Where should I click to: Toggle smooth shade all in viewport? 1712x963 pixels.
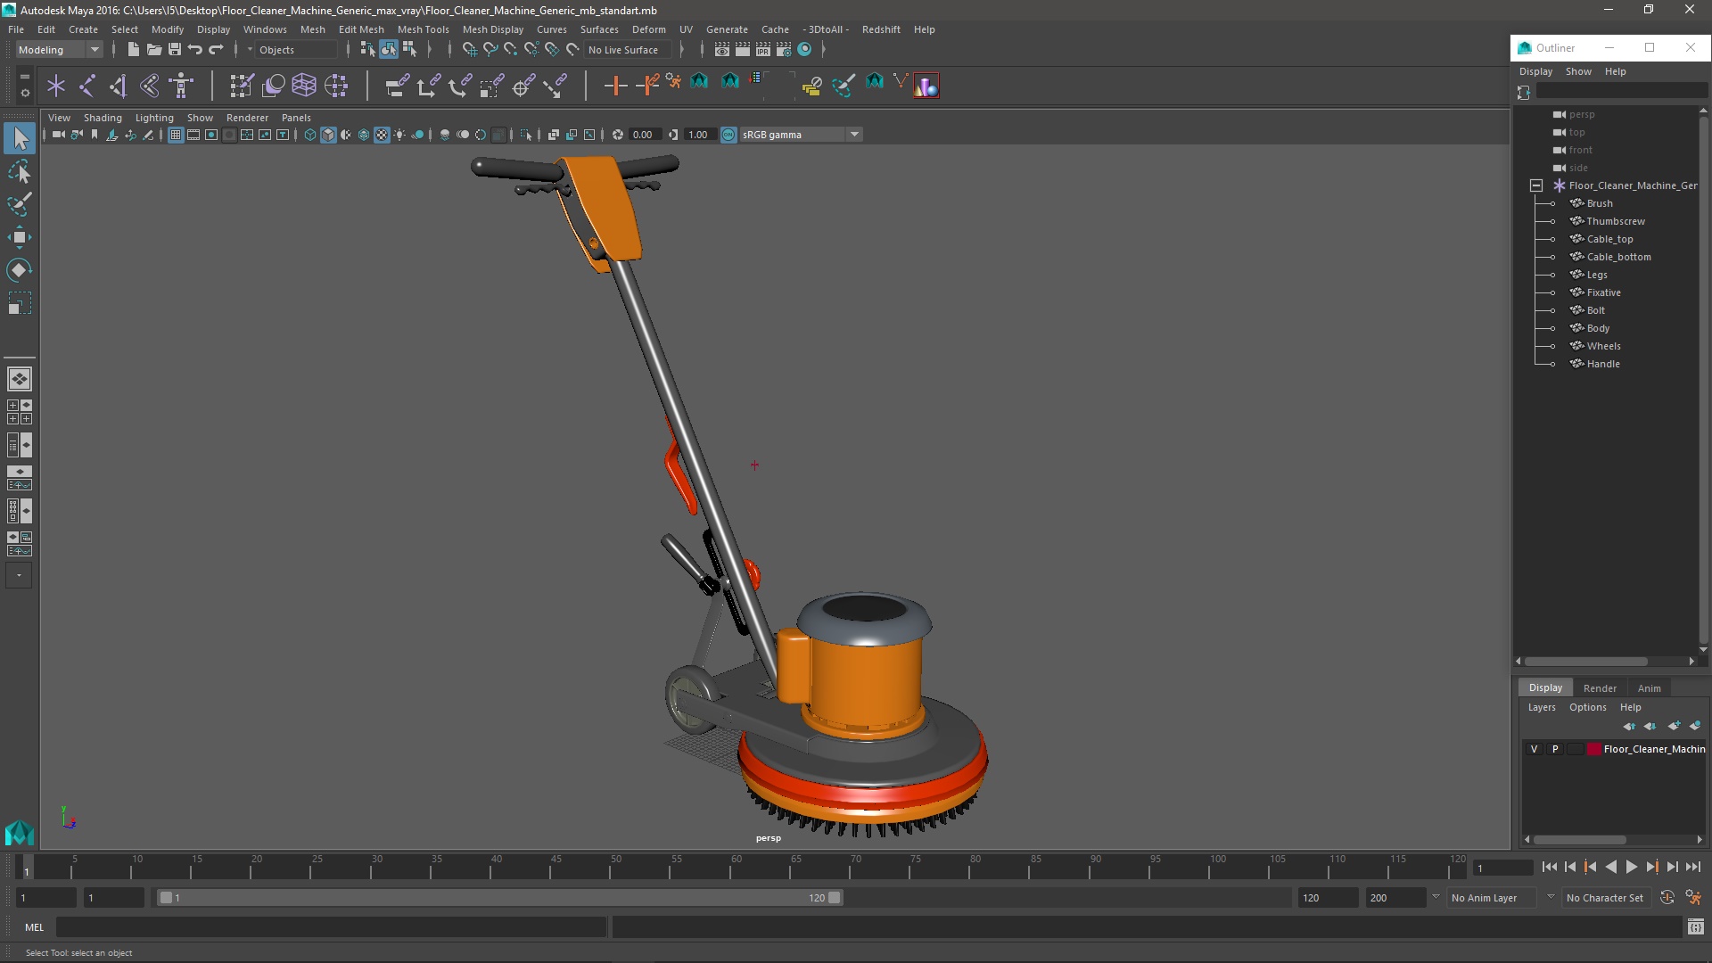click(328, 135)
